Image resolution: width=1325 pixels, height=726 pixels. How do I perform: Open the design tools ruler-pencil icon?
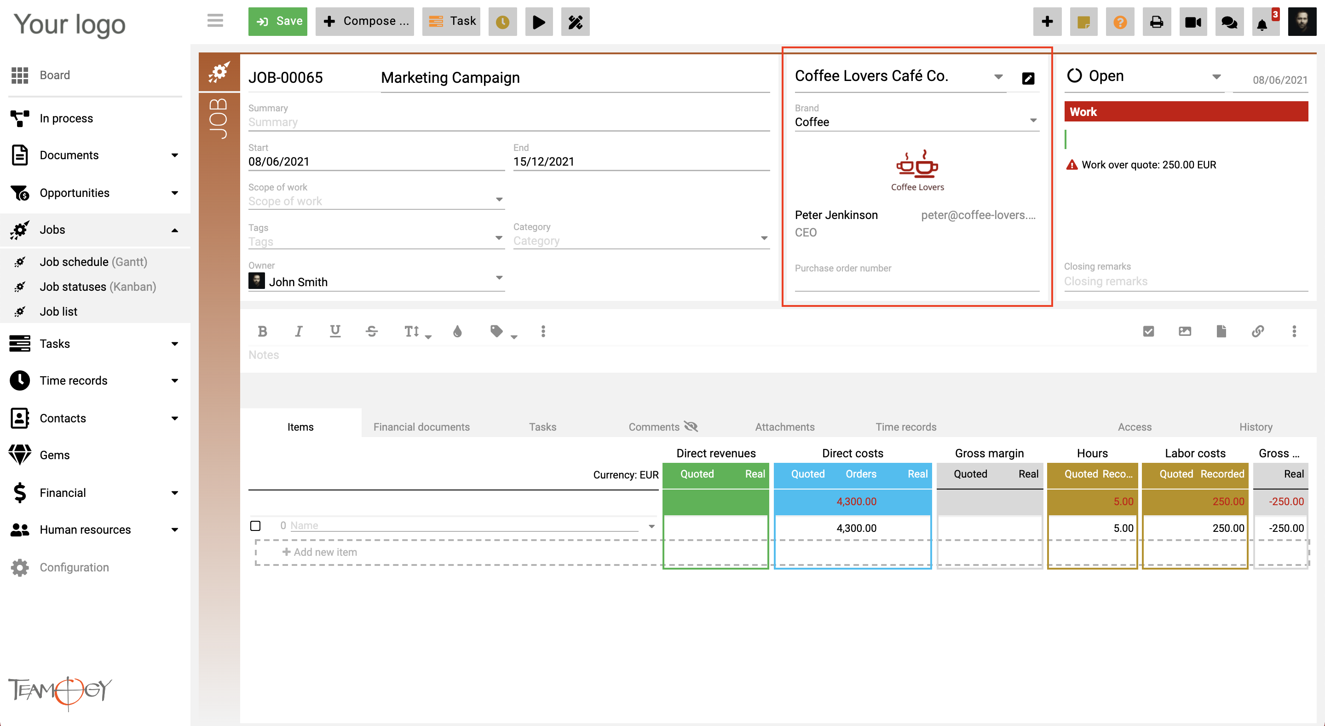[x=575, y=22]
